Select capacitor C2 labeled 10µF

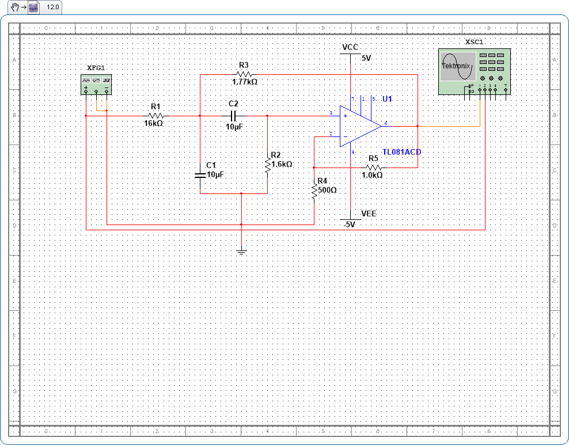tap(232, 115)
